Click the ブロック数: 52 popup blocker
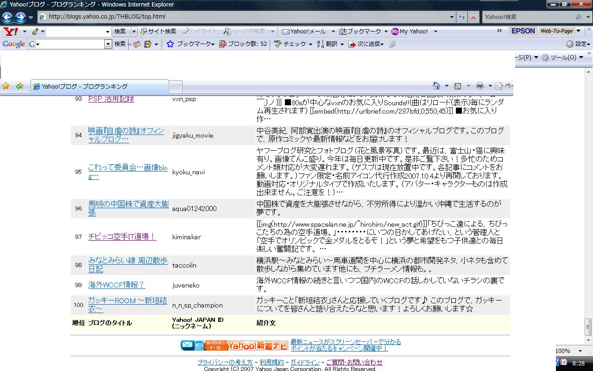The image size is (593, 371). tap(243, 44)
